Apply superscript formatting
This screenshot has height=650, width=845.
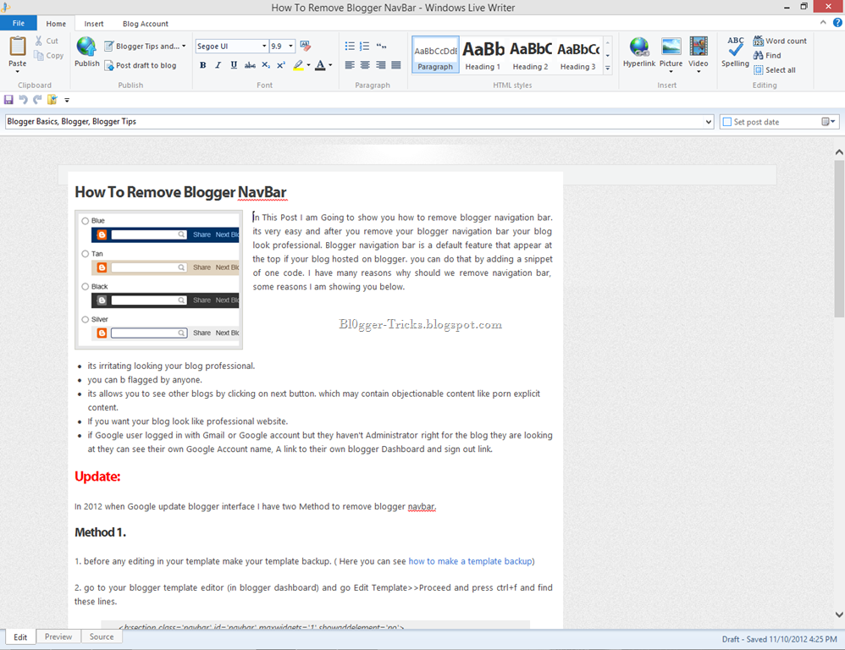click(x=281, y=65)
